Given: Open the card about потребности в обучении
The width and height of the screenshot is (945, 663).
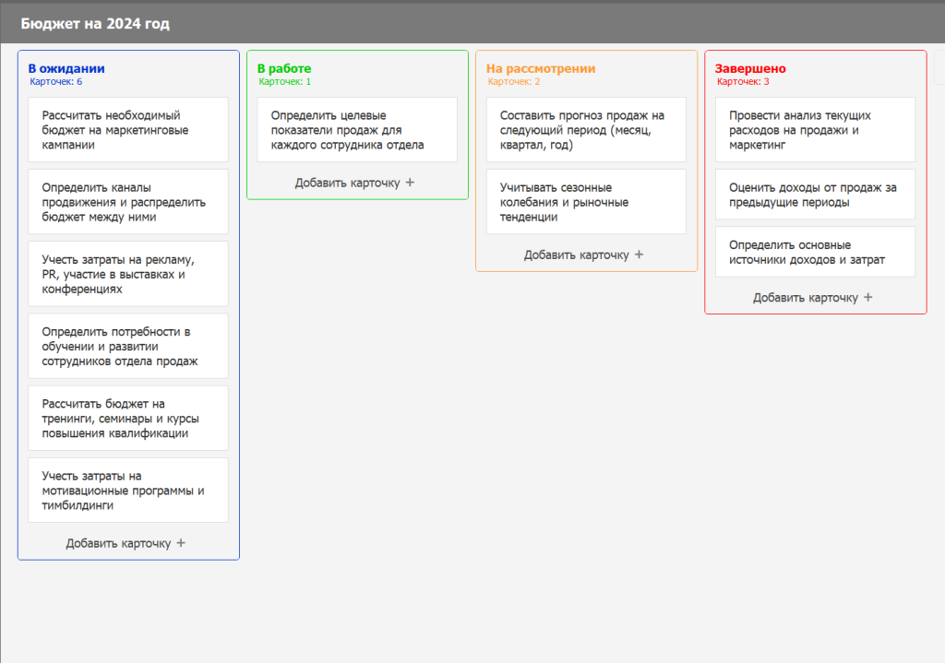Looking at the screenshot, I should pos(128,346).
